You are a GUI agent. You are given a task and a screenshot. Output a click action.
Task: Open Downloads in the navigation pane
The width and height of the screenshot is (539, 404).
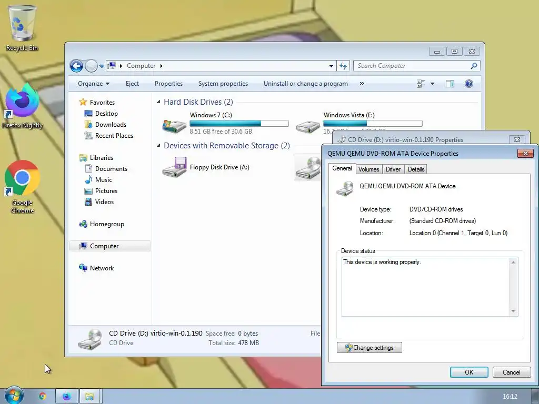(111, 124)
